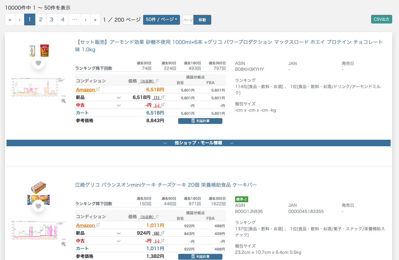Open the 50件 / ページ dropdown

[x=161, y=19]
